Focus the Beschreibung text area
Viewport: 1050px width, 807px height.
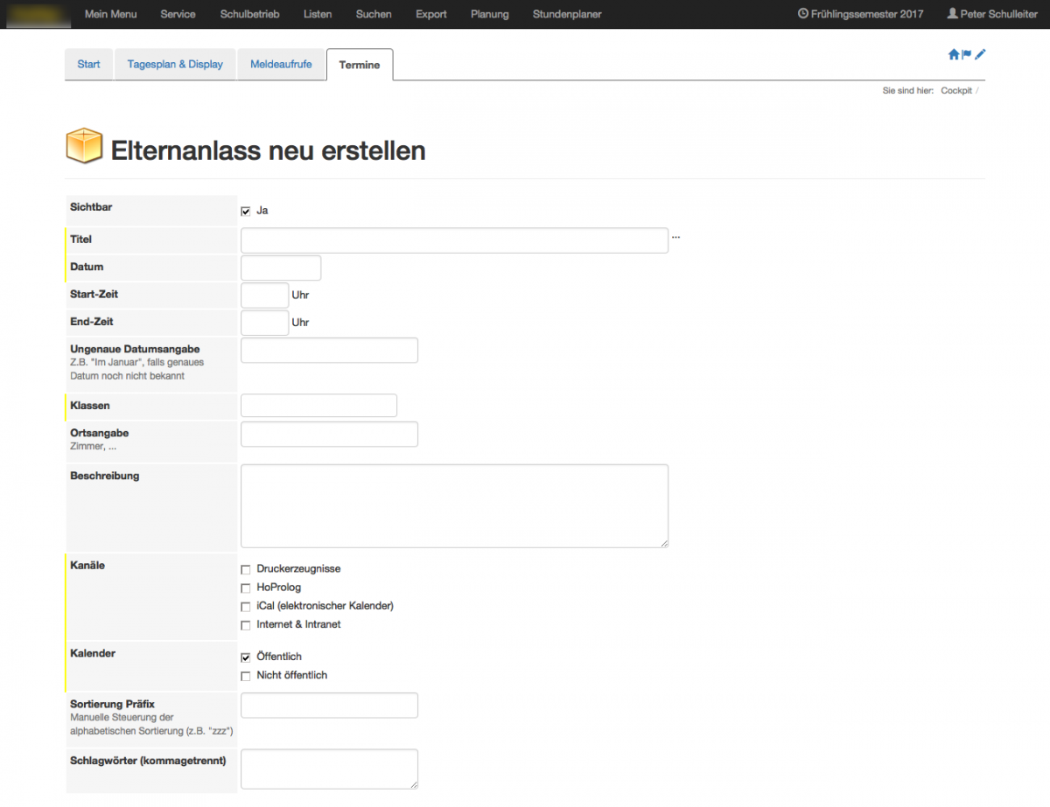pyautogui.click(x=454, y=506)
